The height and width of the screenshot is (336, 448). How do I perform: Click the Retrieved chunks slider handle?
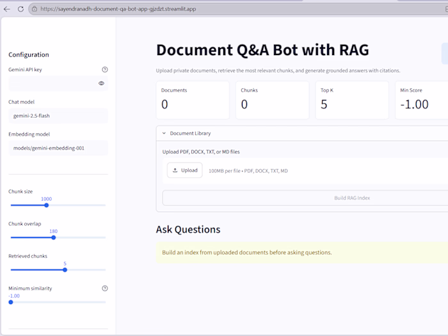tap(65, 269)
